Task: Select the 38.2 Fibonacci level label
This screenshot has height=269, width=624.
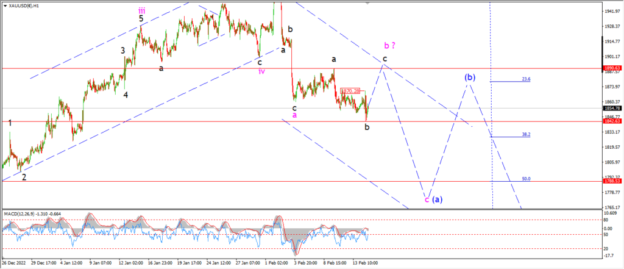Action: [x=526, y=135]
